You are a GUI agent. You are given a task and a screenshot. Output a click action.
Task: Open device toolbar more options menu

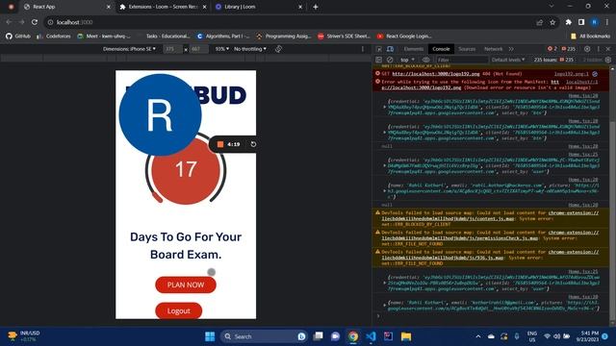point(363,49)
